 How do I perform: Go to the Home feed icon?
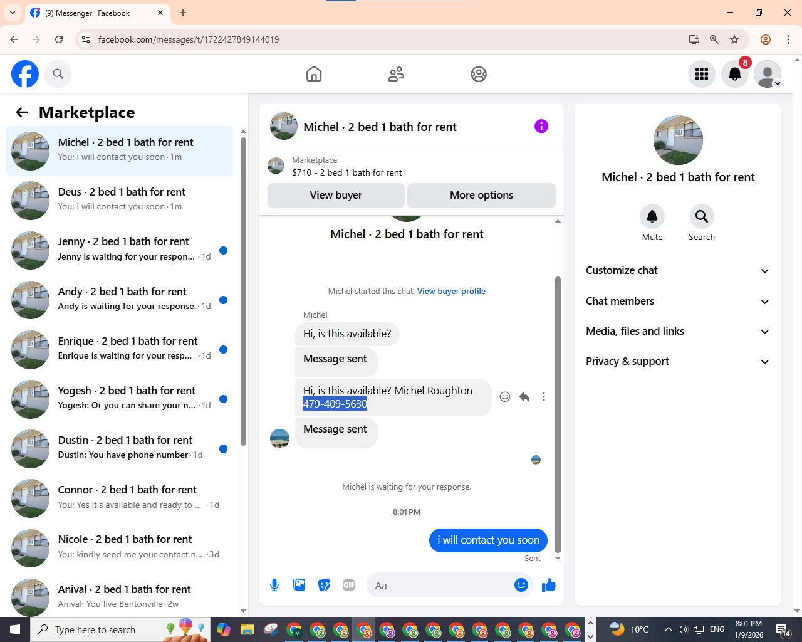tap(314, 74)
